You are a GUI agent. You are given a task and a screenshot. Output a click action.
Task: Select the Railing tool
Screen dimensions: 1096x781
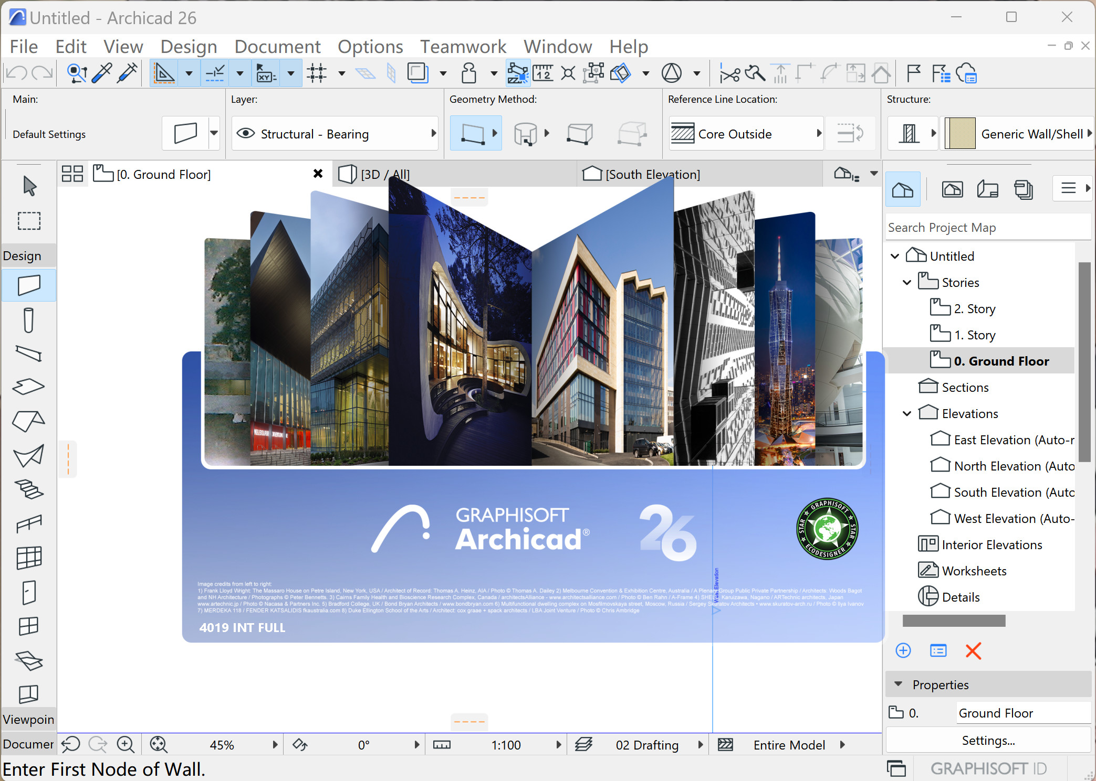tap(29, 523)
